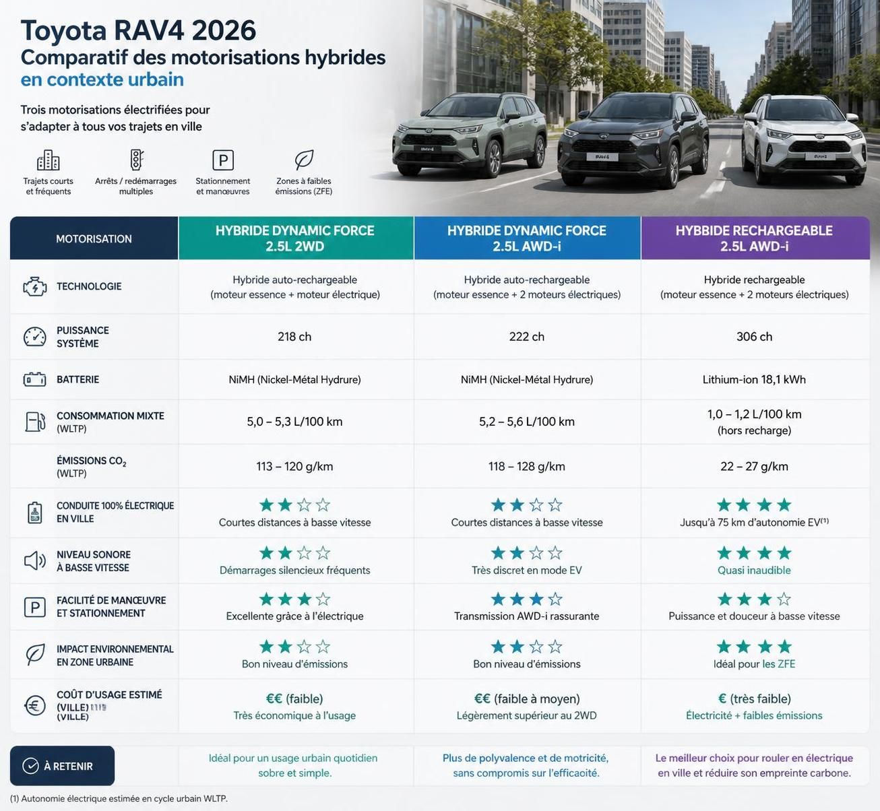Click the 2WD star rating for impact environnemental
This screenshot has width=880, height=811.
(295, 647)
